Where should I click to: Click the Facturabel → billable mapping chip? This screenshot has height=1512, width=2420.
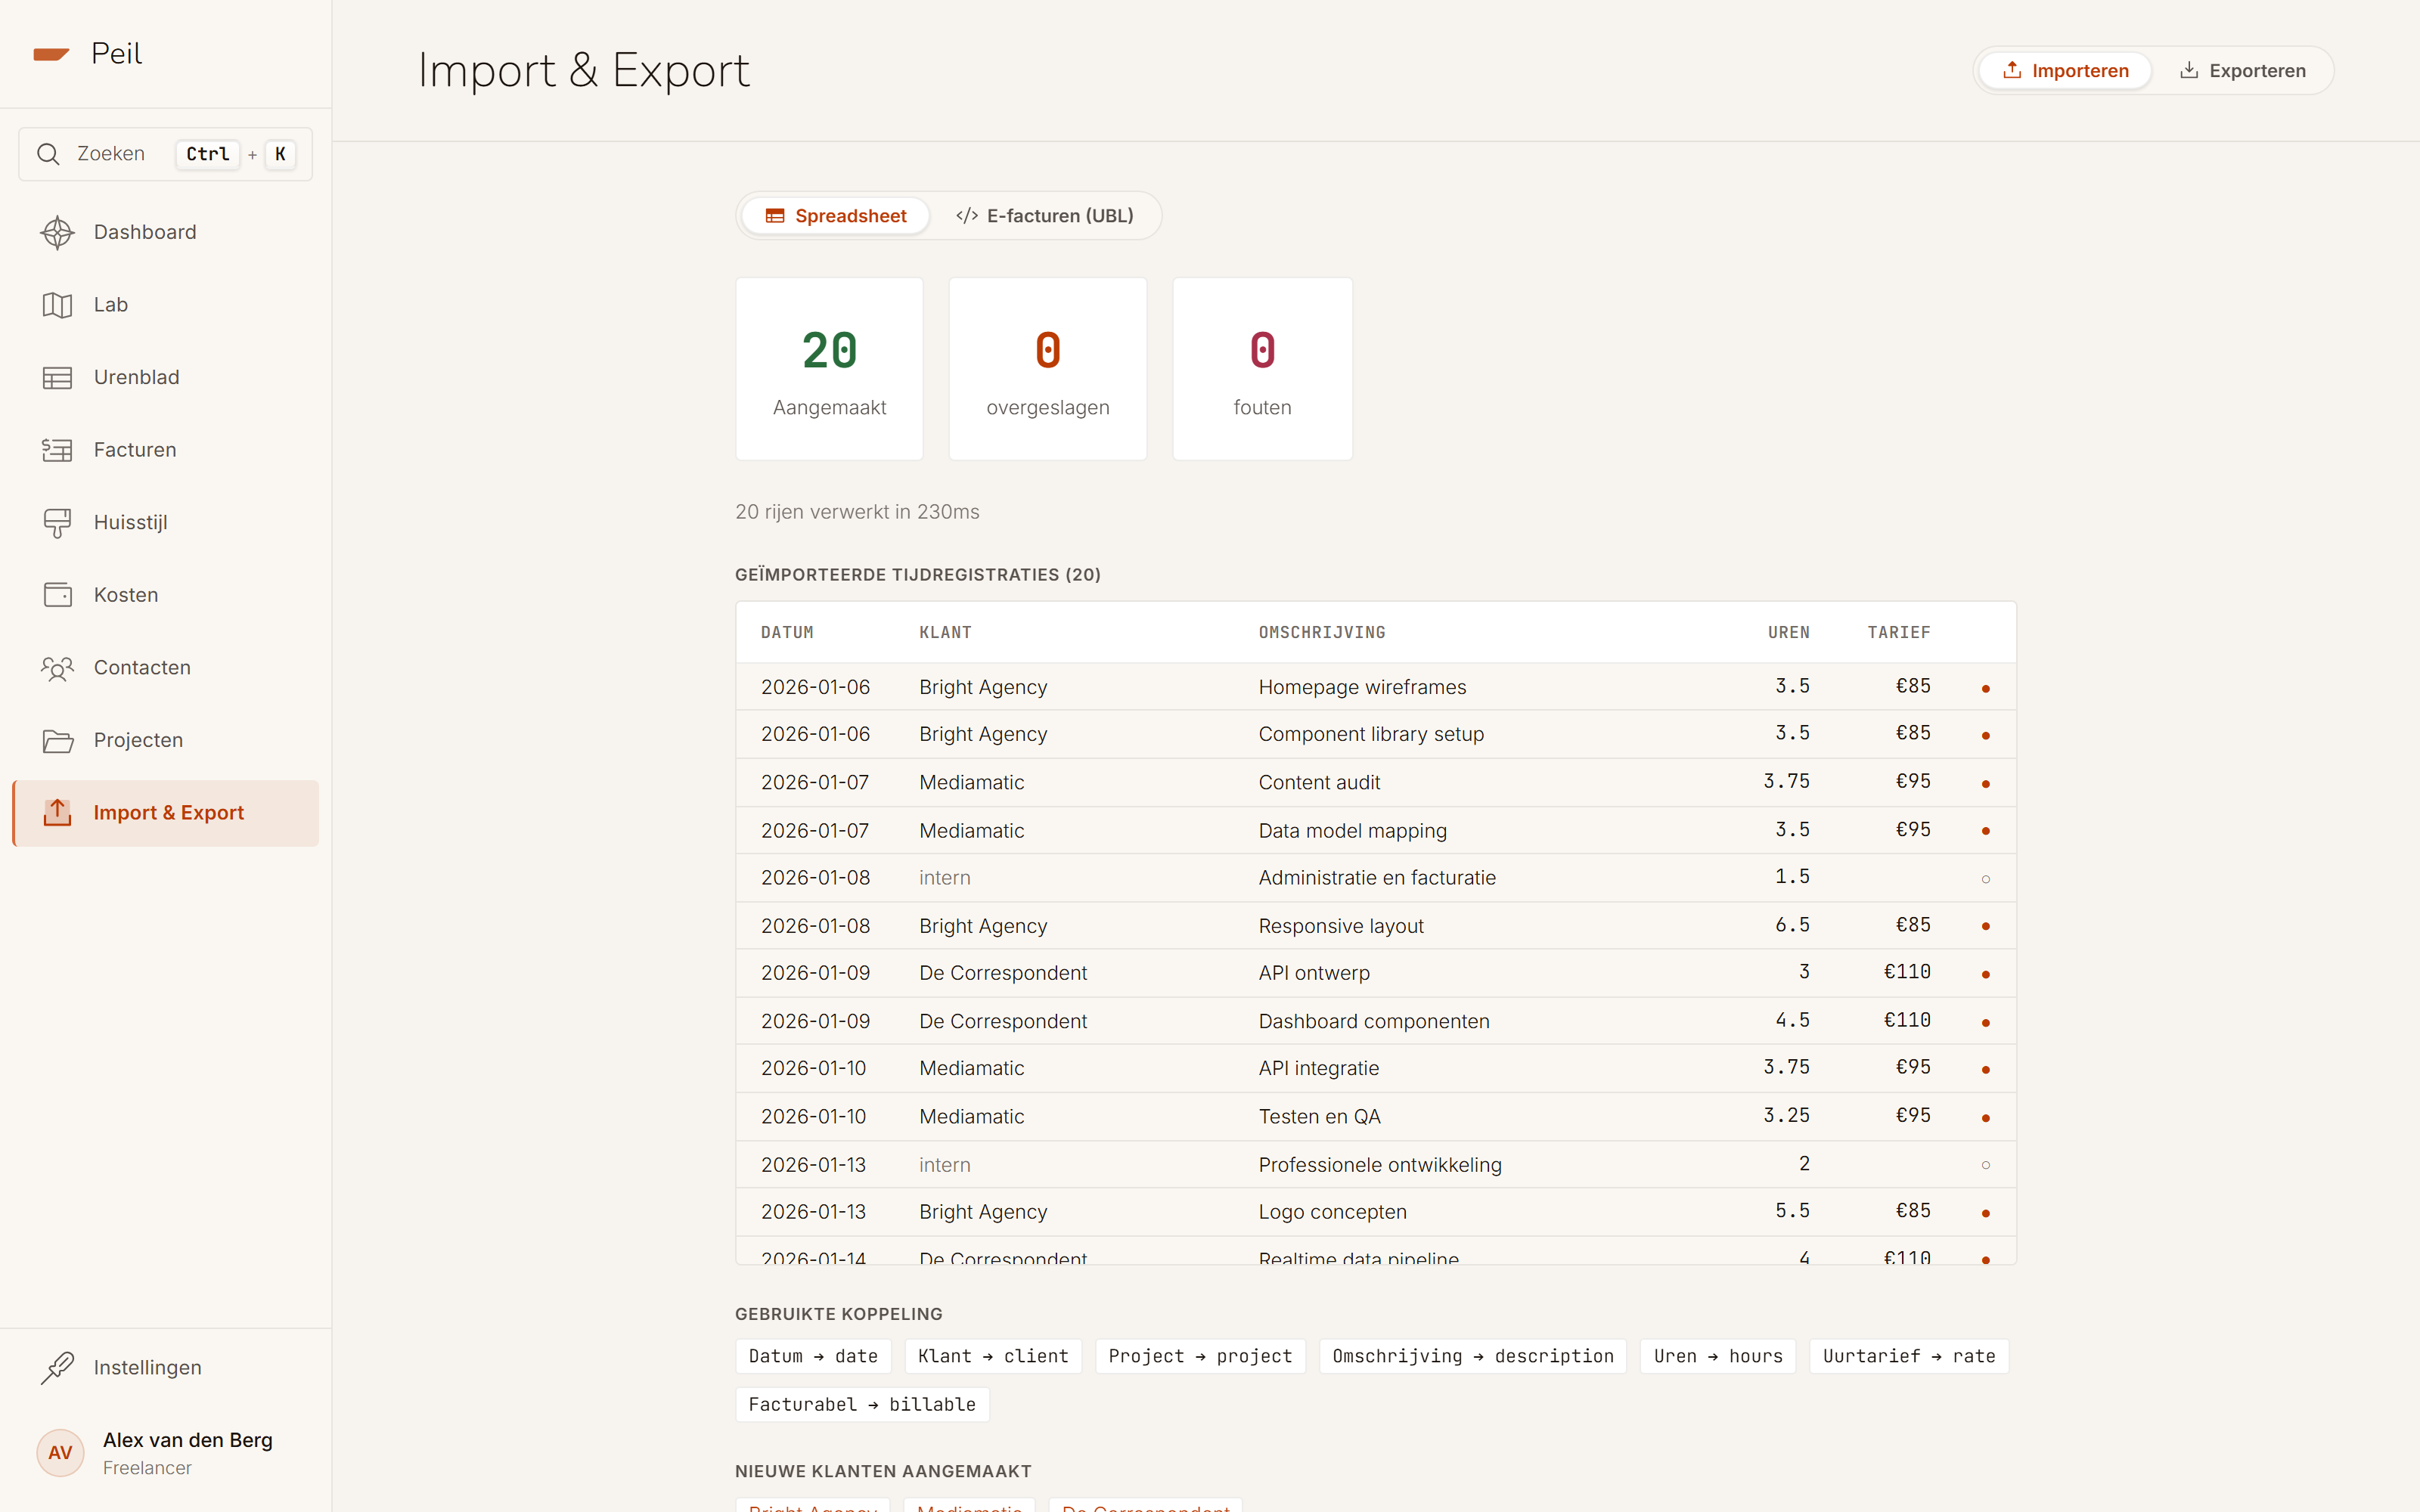point(862,1404)
